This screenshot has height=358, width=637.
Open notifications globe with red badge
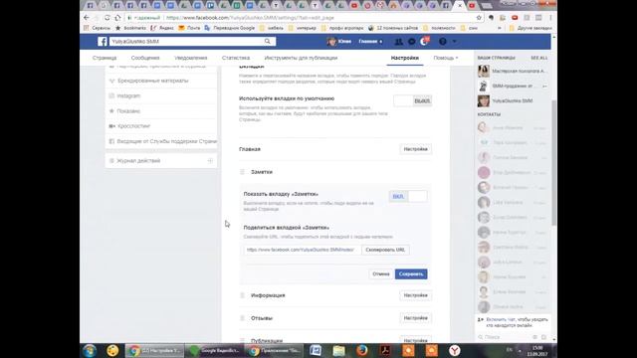click(x=424, y=42)
